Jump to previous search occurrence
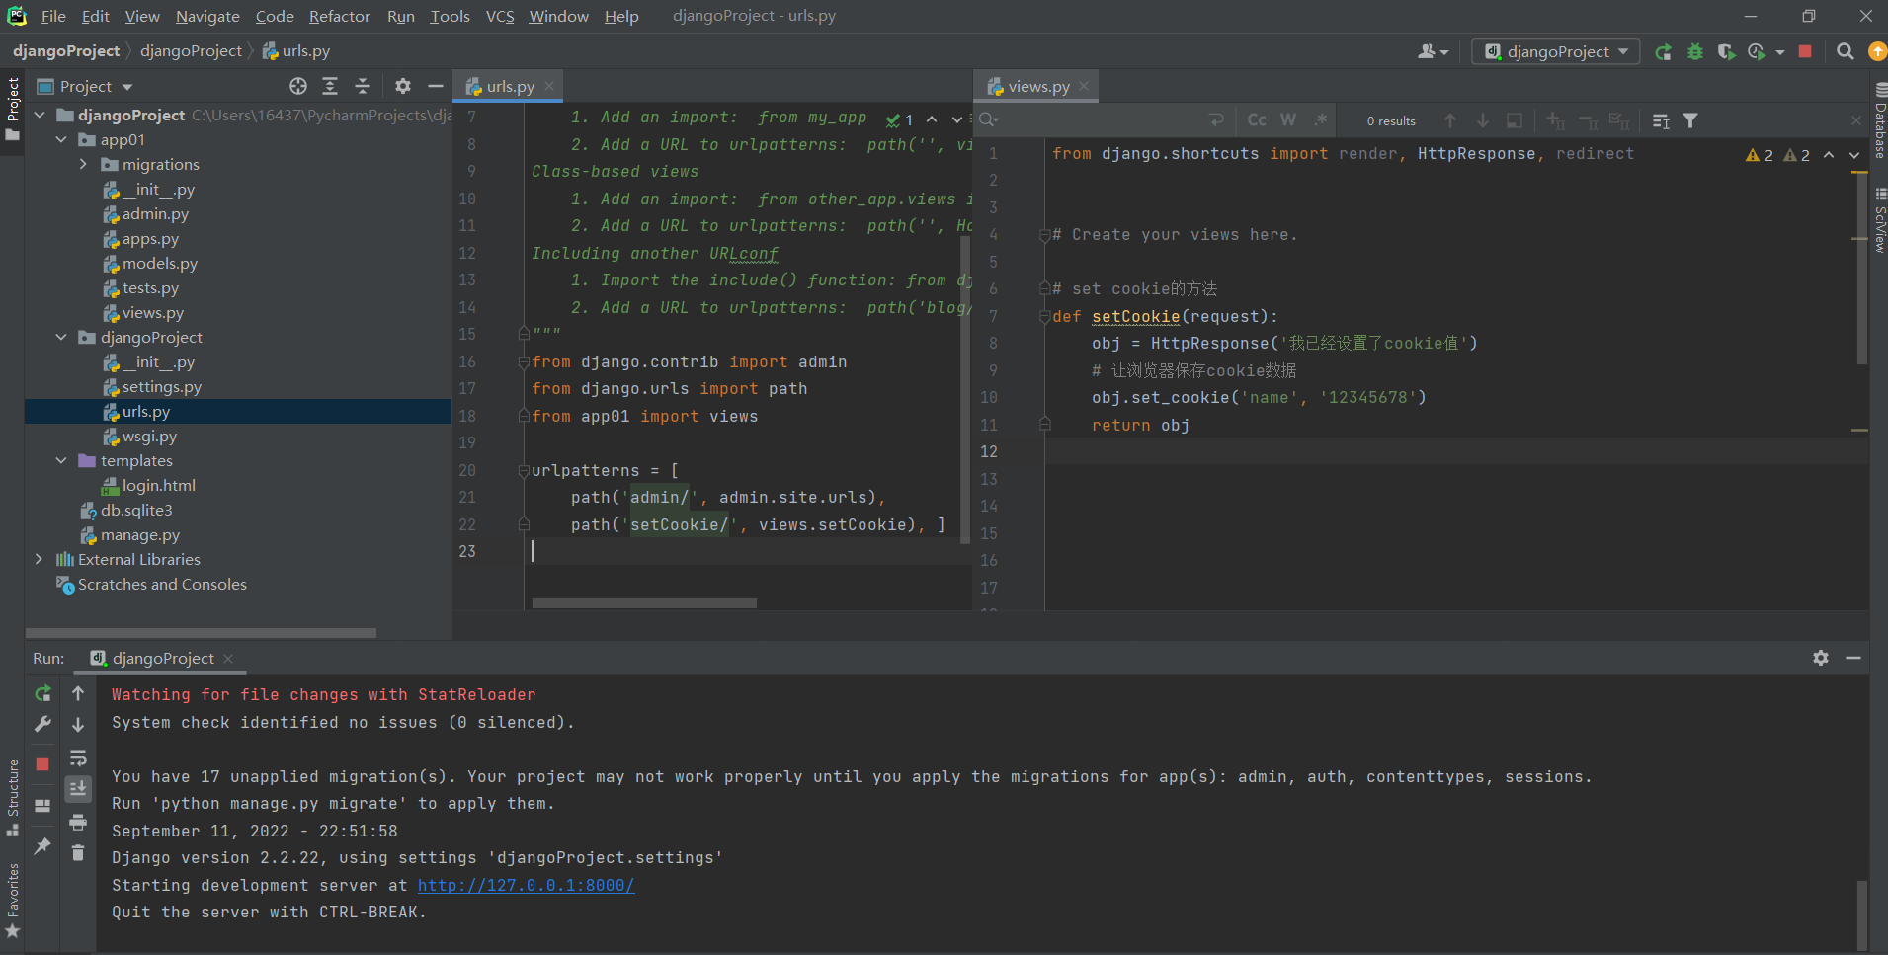 click(x=1450, y=120)
